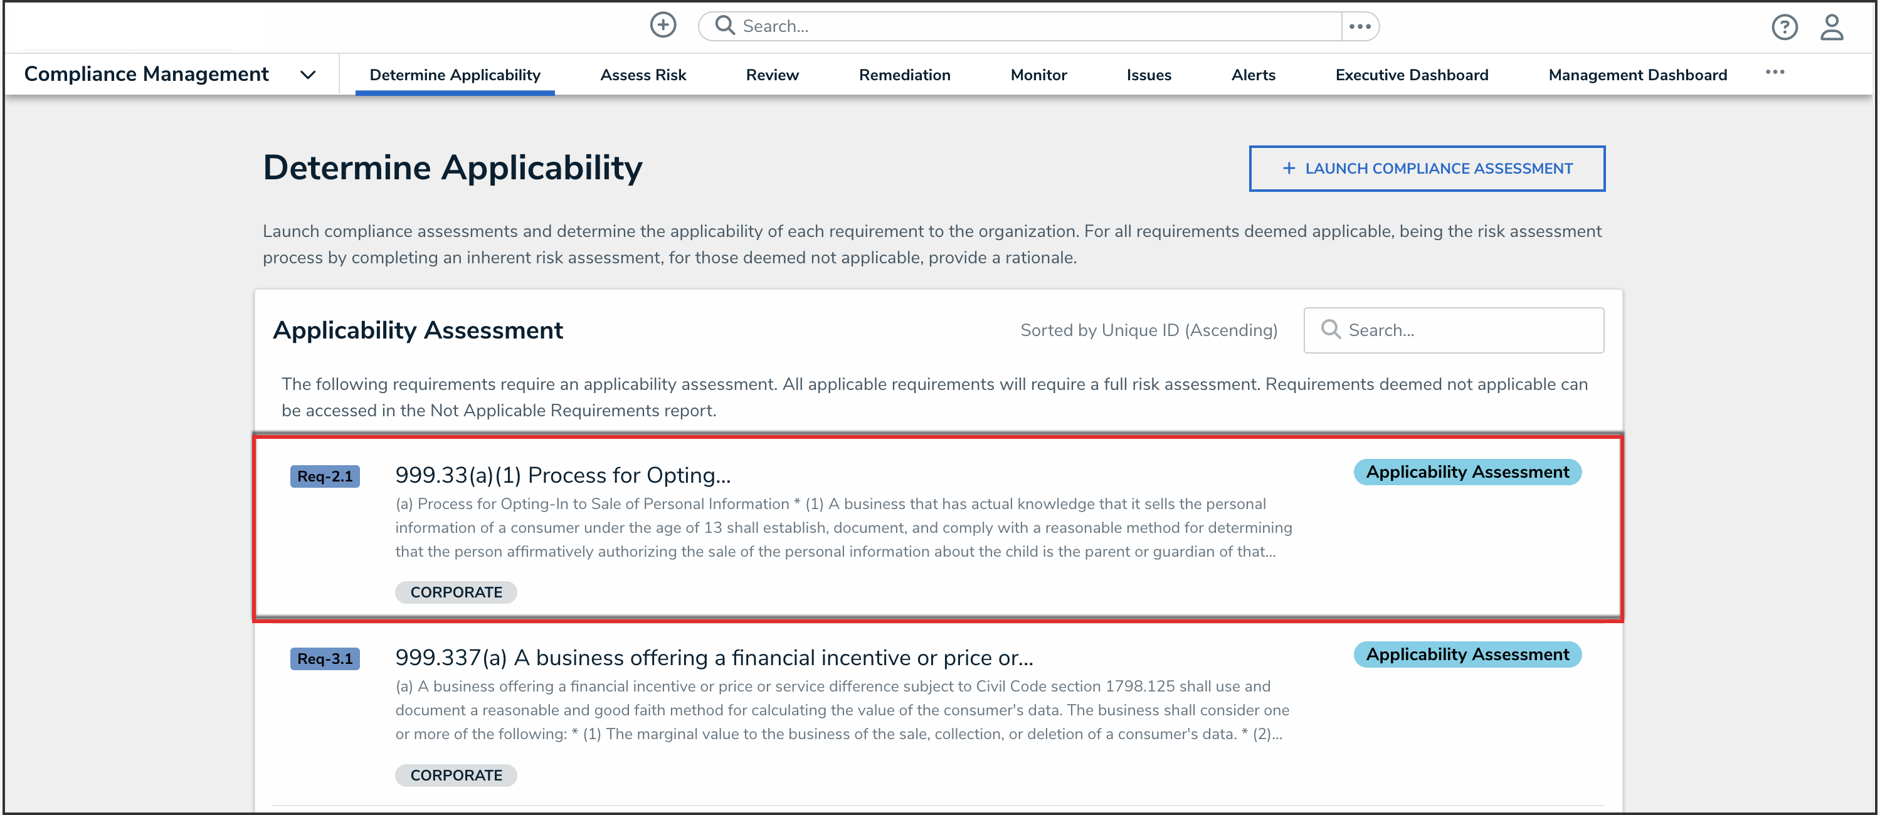This screenshot has width=1880, height=815.
Task: Click Launch Compliance Assessment button
Action: click(x=1427, y=169)
